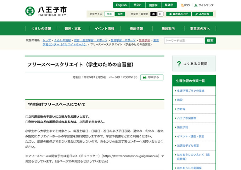This screenshot has width=241, height=170.
Task: Click the Hachioji City logo
Action: [46, 11]
